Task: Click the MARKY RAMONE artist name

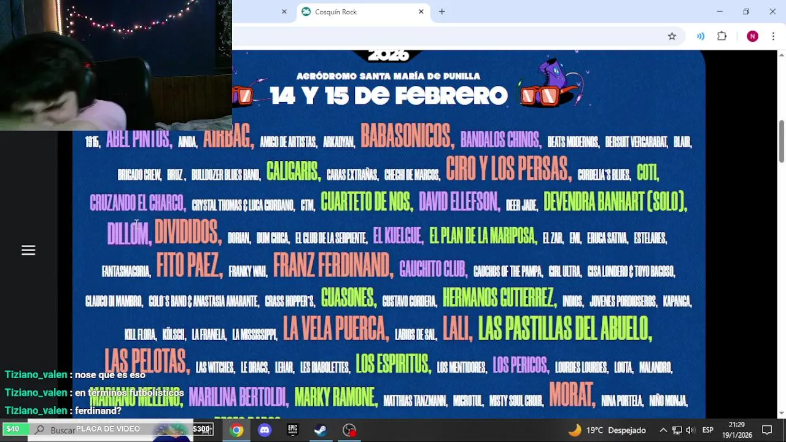Action: tap(336, 397)
